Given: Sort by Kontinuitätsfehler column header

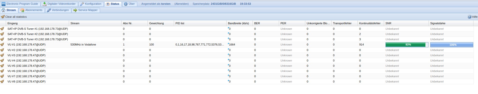Looking at the screenshot, I should (371, 23).
